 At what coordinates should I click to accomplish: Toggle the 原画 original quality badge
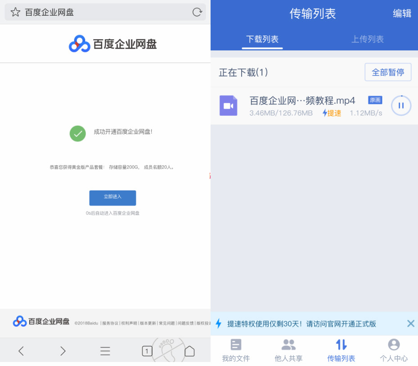pos(375,100)
